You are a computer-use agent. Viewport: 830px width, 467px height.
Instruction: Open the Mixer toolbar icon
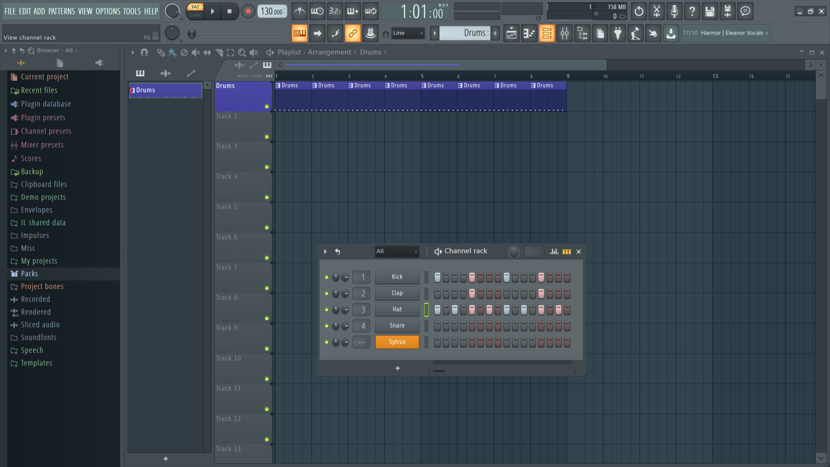coord(565,33)
